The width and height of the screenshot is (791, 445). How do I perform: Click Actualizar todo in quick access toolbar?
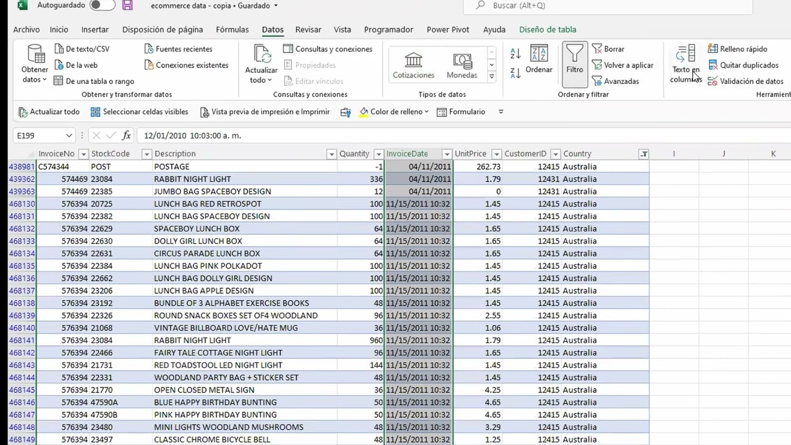click(x=49, y=112)
